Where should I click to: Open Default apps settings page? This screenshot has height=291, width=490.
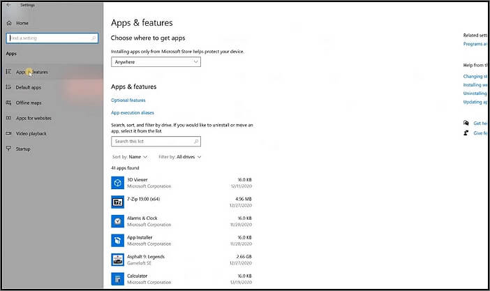click(28, 87)
